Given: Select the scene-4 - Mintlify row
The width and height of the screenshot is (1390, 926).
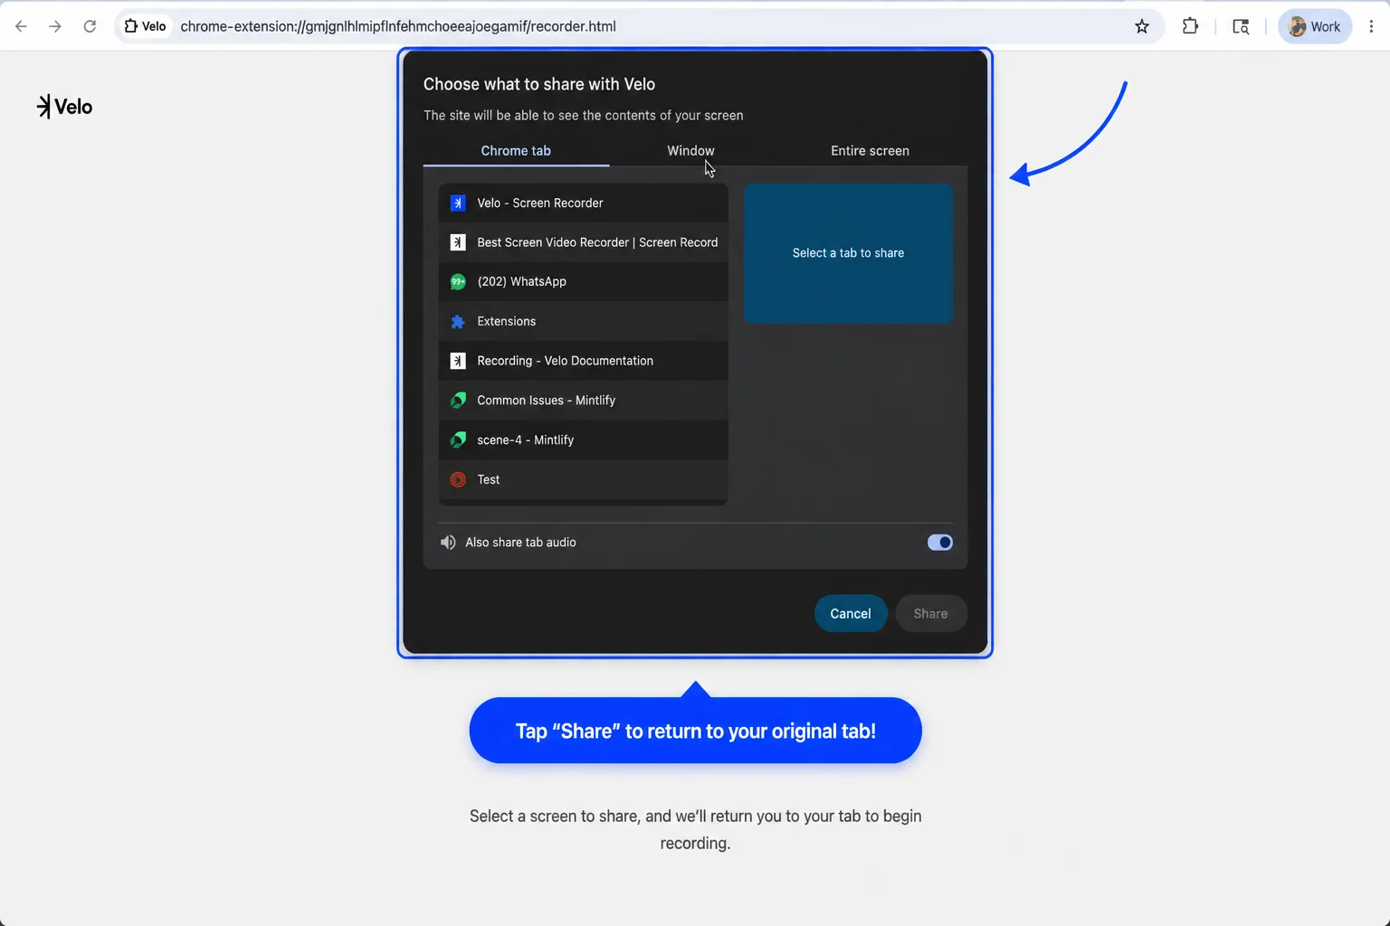Looking at the screenshot, I should 583,440.
